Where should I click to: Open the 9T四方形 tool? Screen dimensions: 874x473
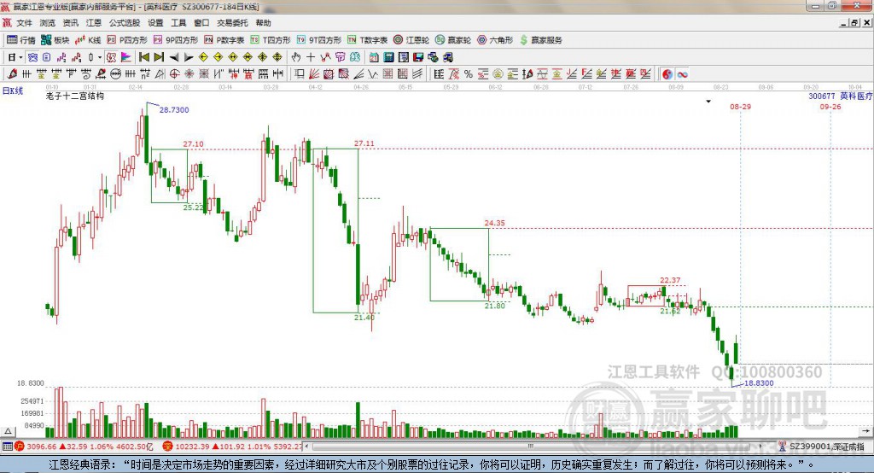(x=319, y=40)
